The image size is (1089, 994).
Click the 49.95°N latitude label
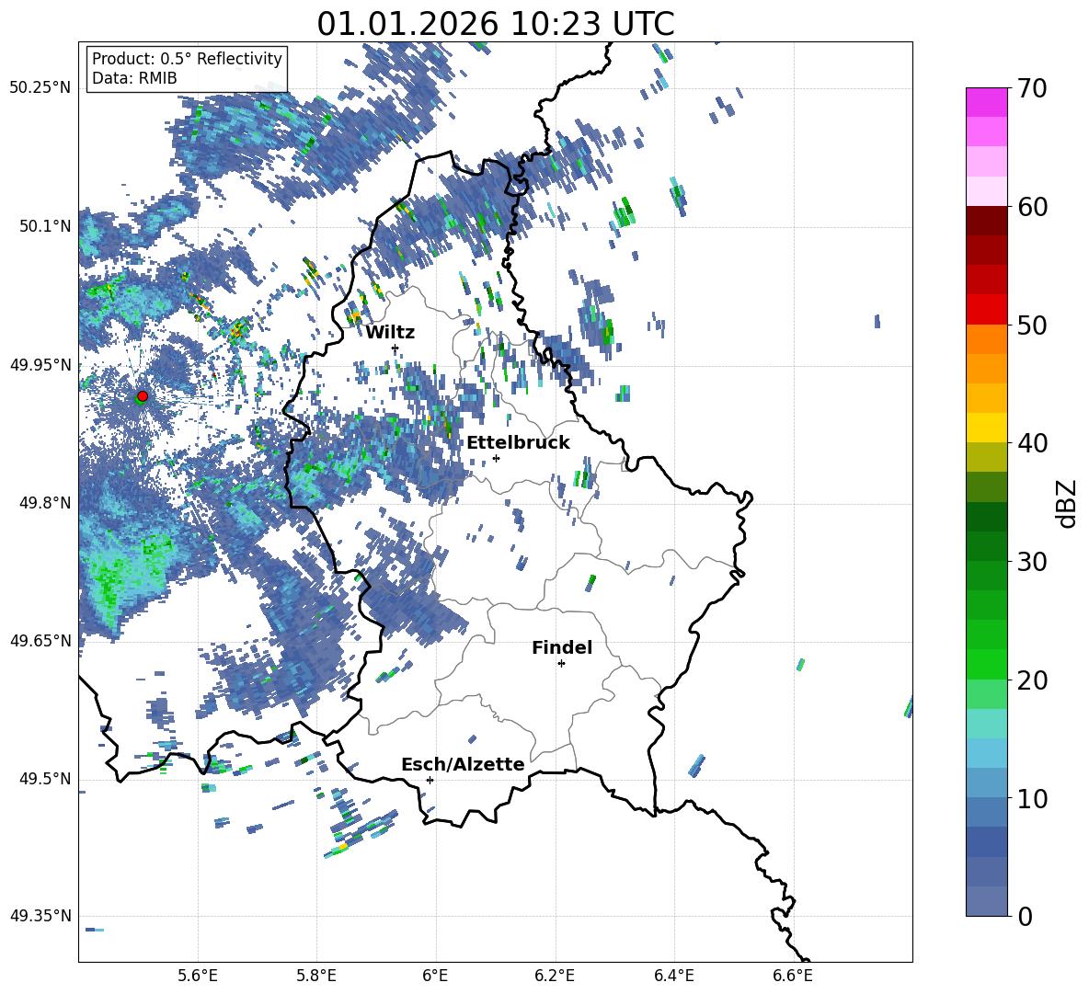tap(41, 364)
